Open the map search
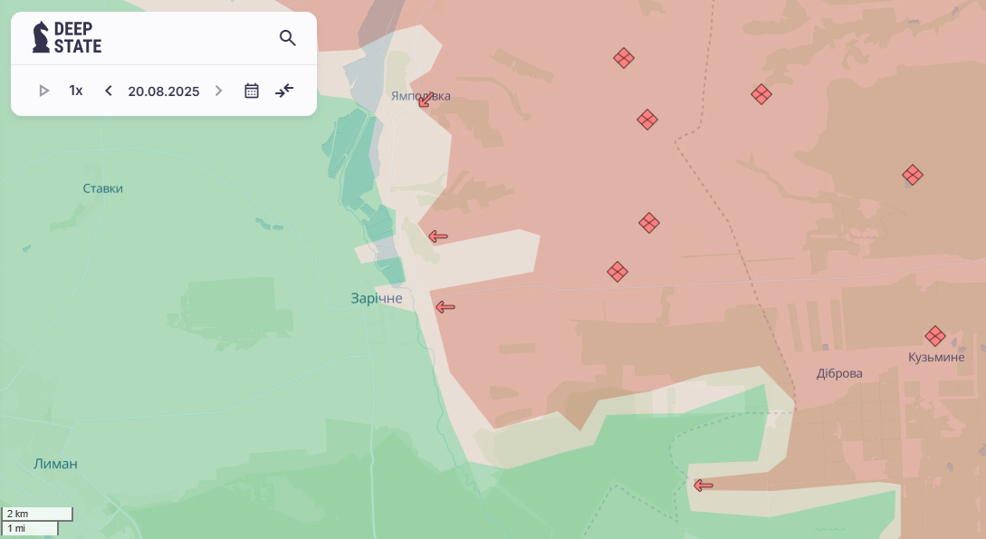Viewport: 986px width, 539px height. click(287, 38)
